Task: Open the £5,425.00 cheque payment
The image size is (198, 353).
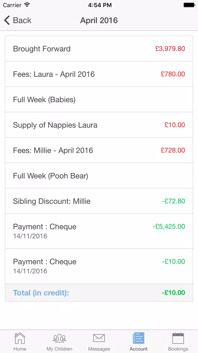Action: pyautogui.click(x=99, y=232)
